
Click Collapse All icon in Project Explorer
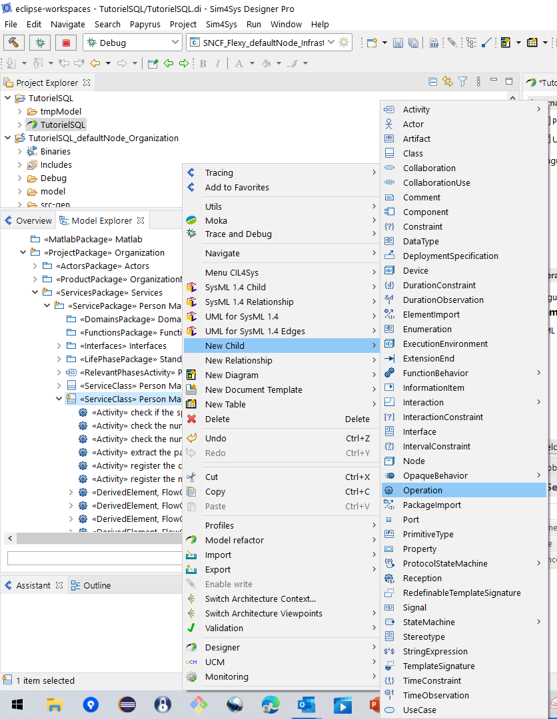[x=432, y=82]
